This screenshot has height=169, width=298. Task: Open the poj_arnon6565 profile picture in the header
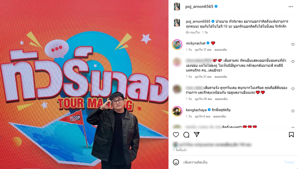pos(177,7)
